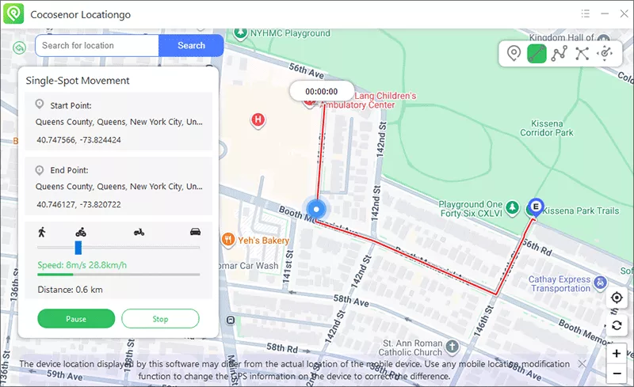The image size is (634, 387).
Task: Select car speed icon
Action: click(x=195, y=233)
